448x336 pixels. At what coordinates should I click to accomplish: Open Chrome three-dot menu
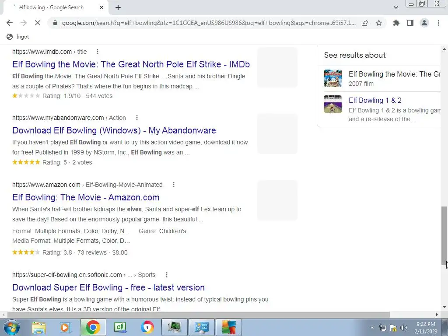coord(438,23)
